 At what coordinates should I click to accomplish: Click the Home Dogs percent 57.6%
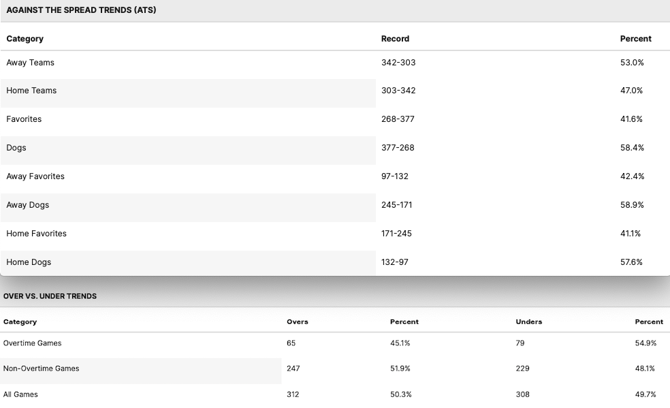click(x=631, y=262)
